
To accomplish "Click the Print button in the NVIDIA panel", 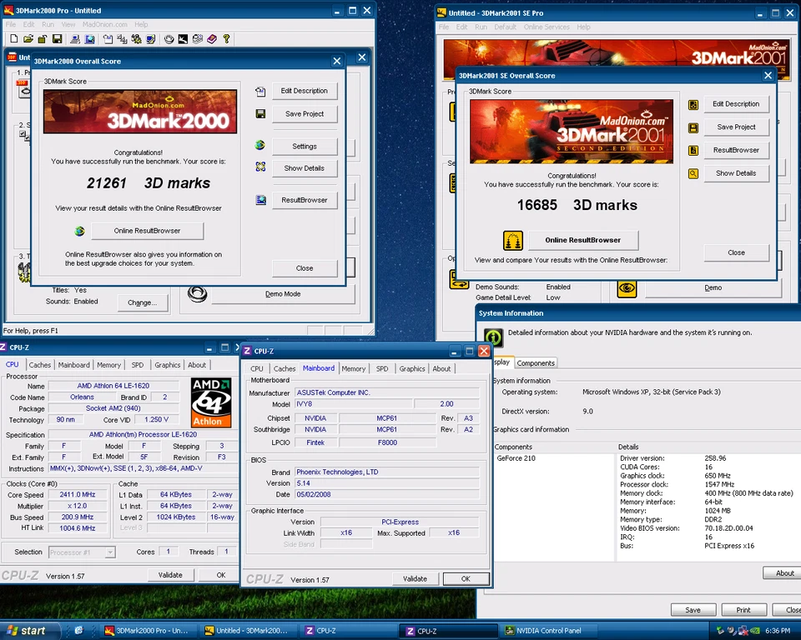I will 743,609.
